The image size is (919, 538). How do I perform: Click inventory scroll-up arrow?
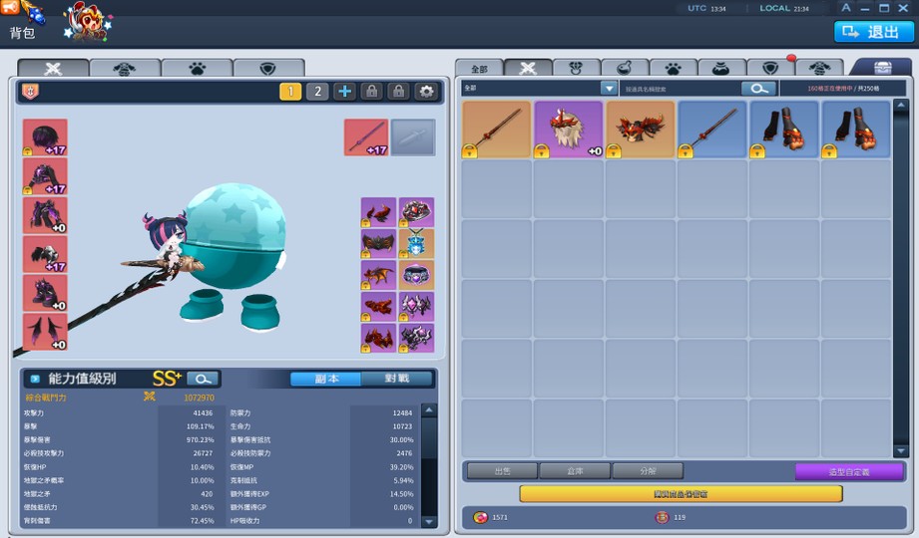coord(901,106)
